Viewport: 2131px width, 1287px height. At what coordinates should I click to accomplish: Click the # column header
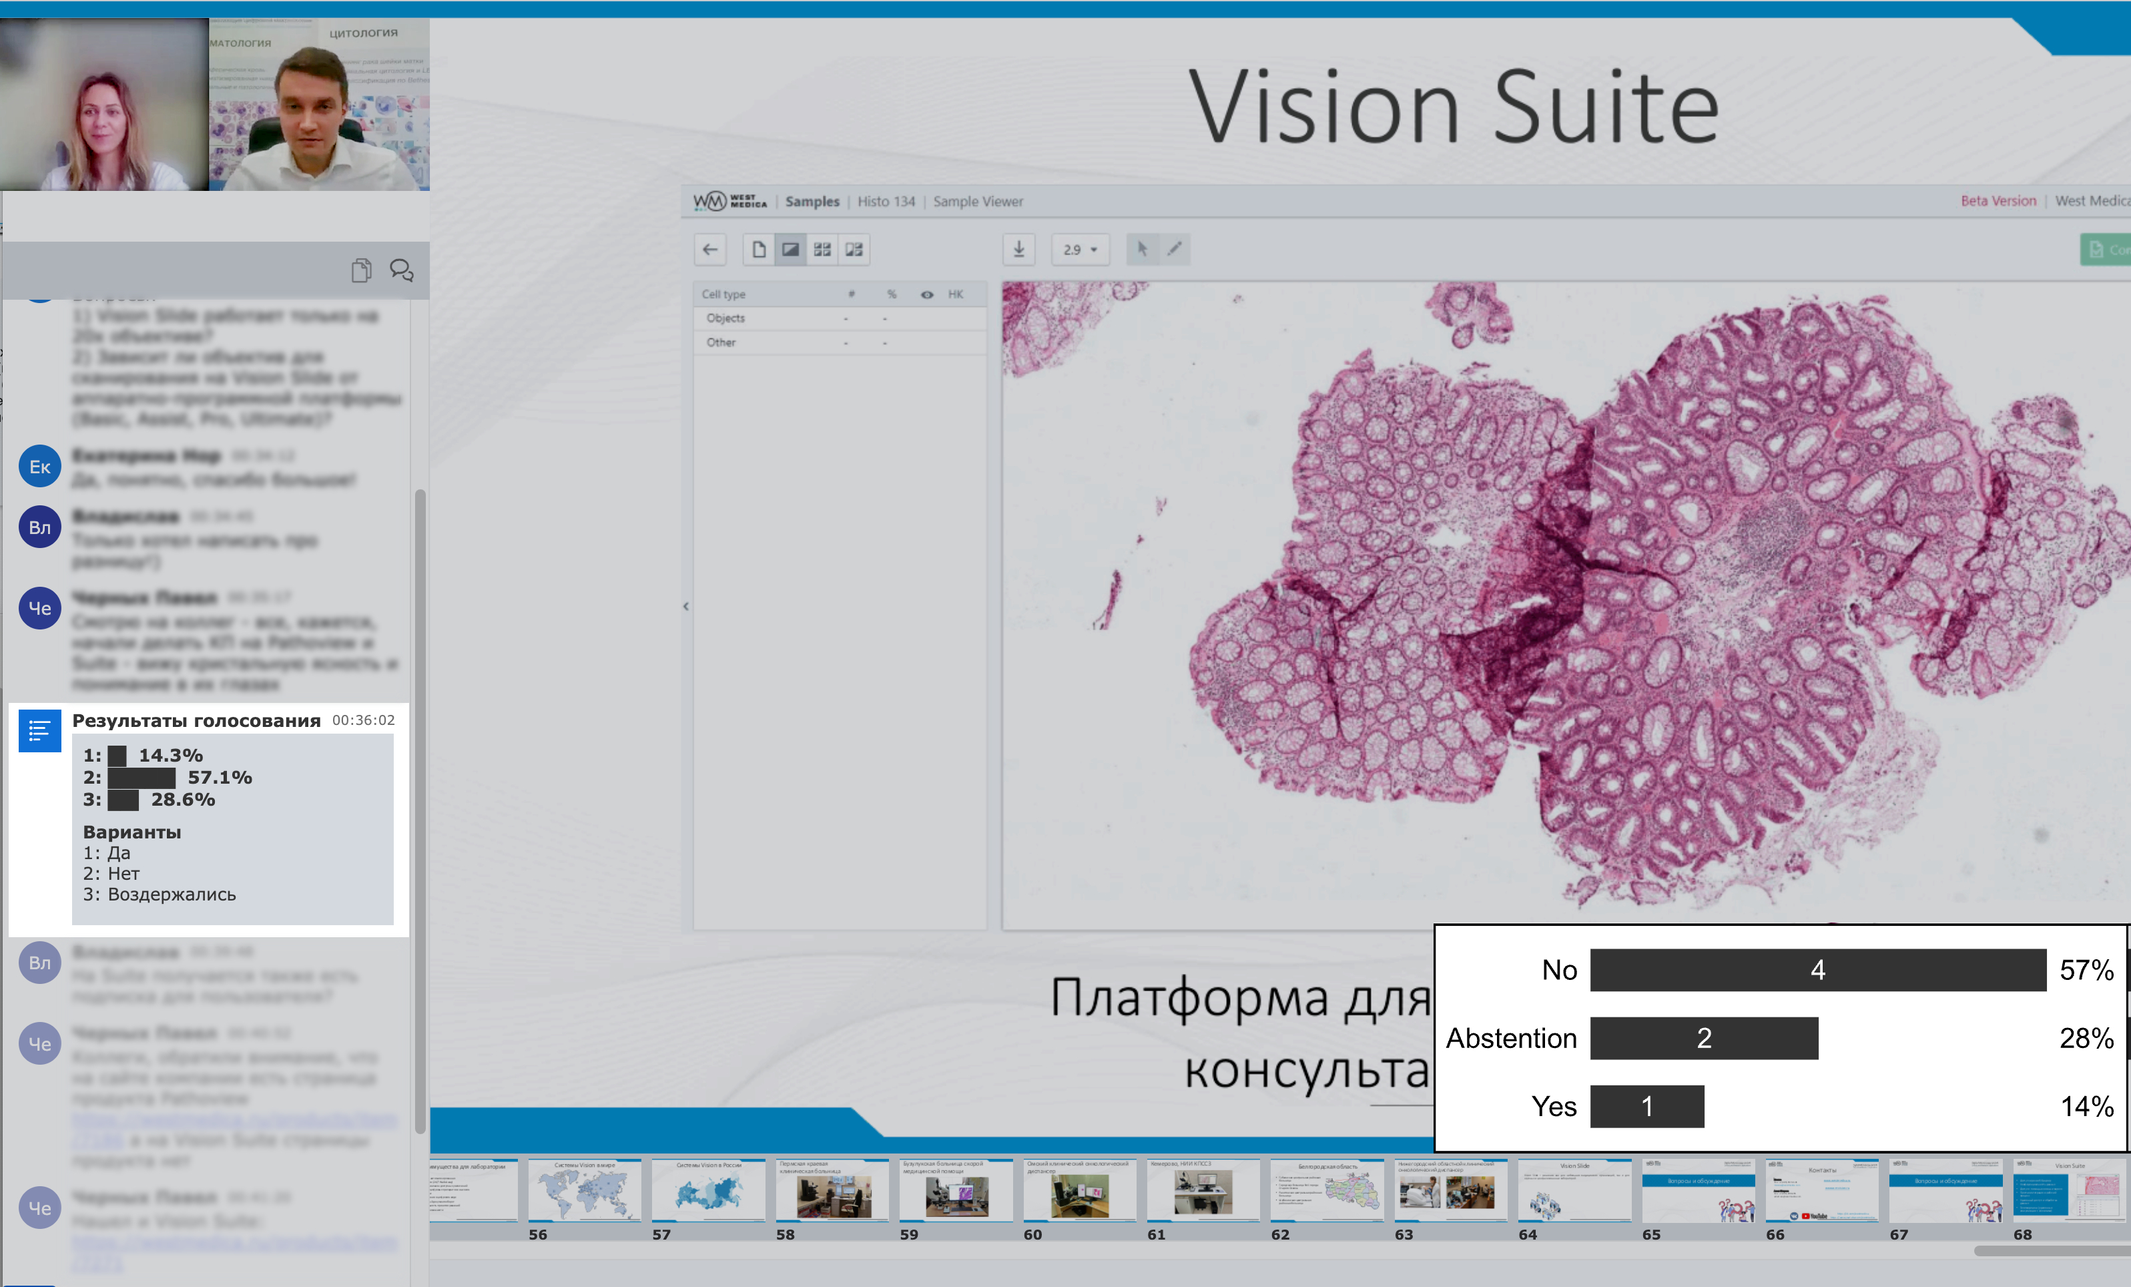852,295
